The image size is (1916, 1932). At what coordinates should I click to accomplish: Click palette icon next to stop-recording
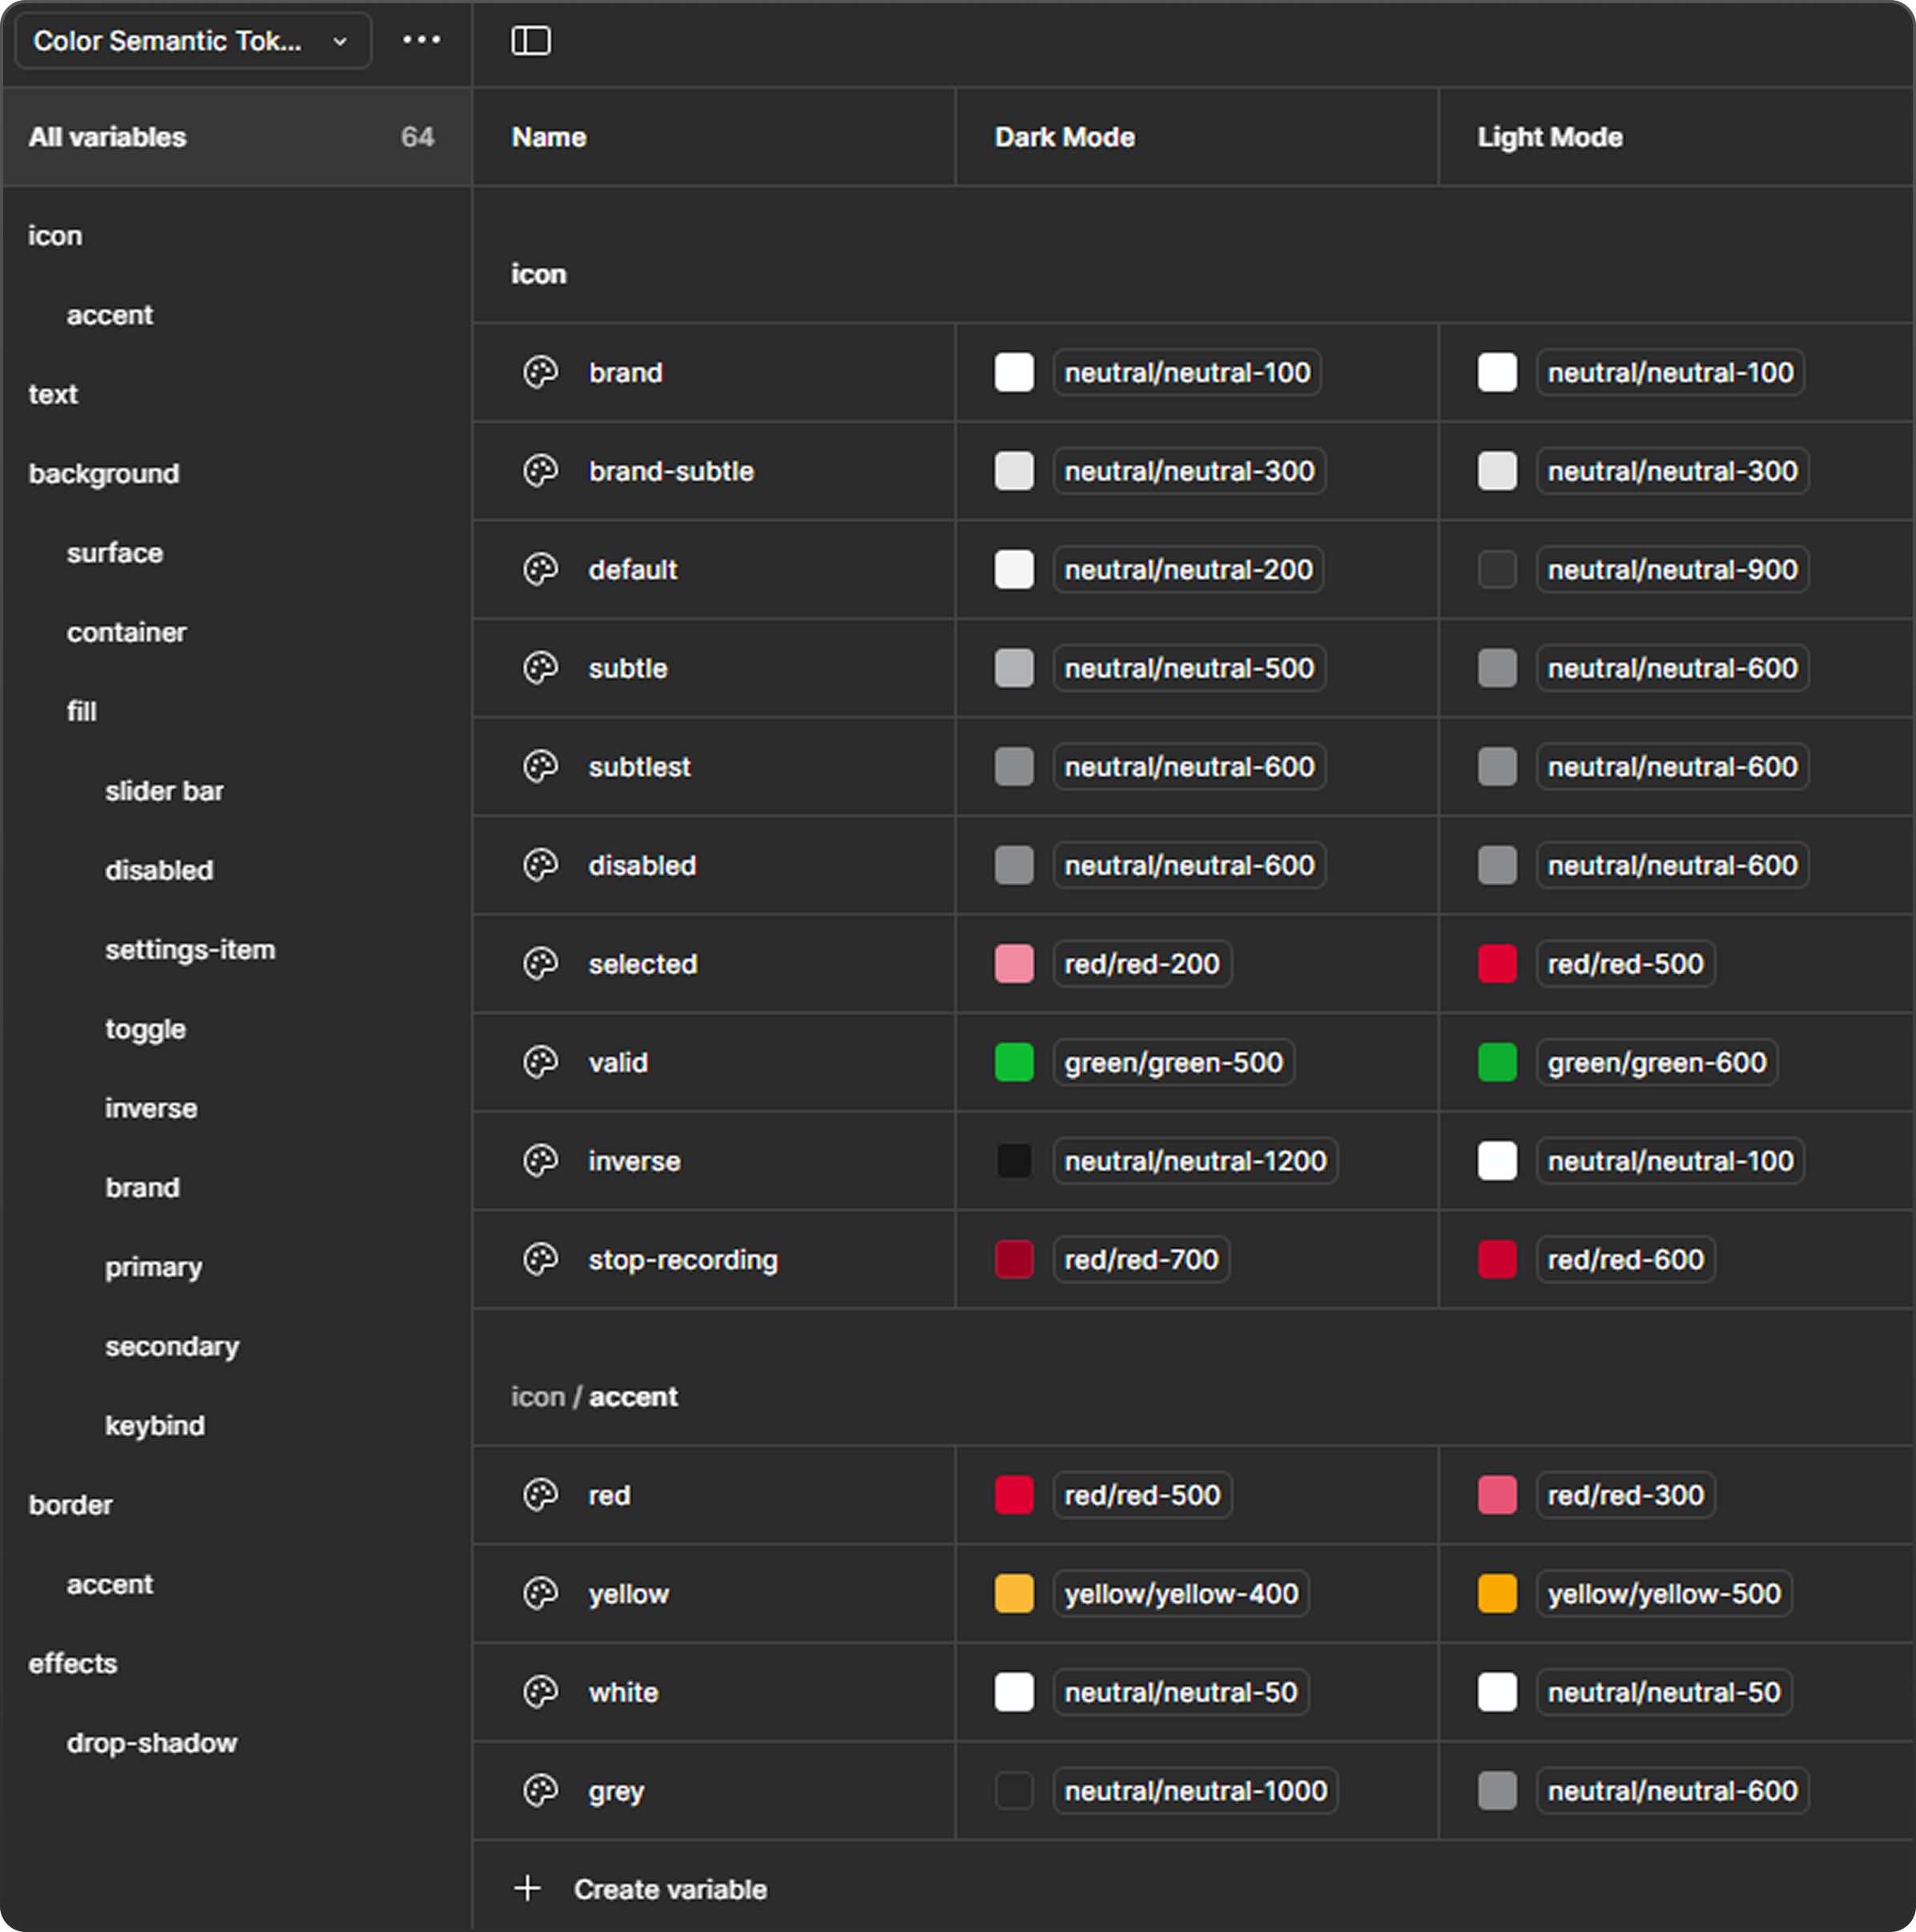pyautogui.click(x=540, y=1259)
